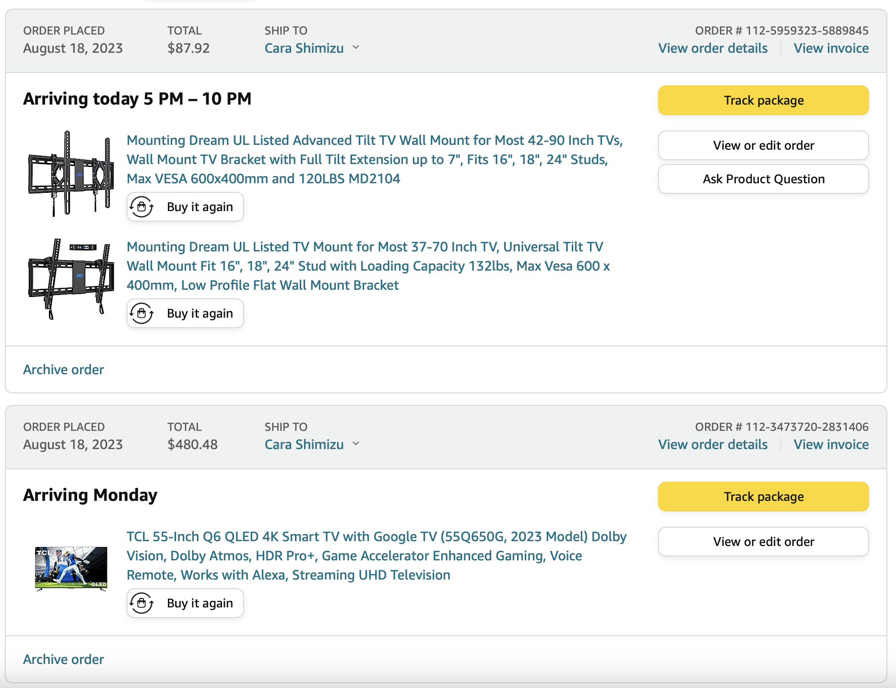View or edit the TCL TV order
Viewport: 896px width, 688px height.
[x=763, y=542]
